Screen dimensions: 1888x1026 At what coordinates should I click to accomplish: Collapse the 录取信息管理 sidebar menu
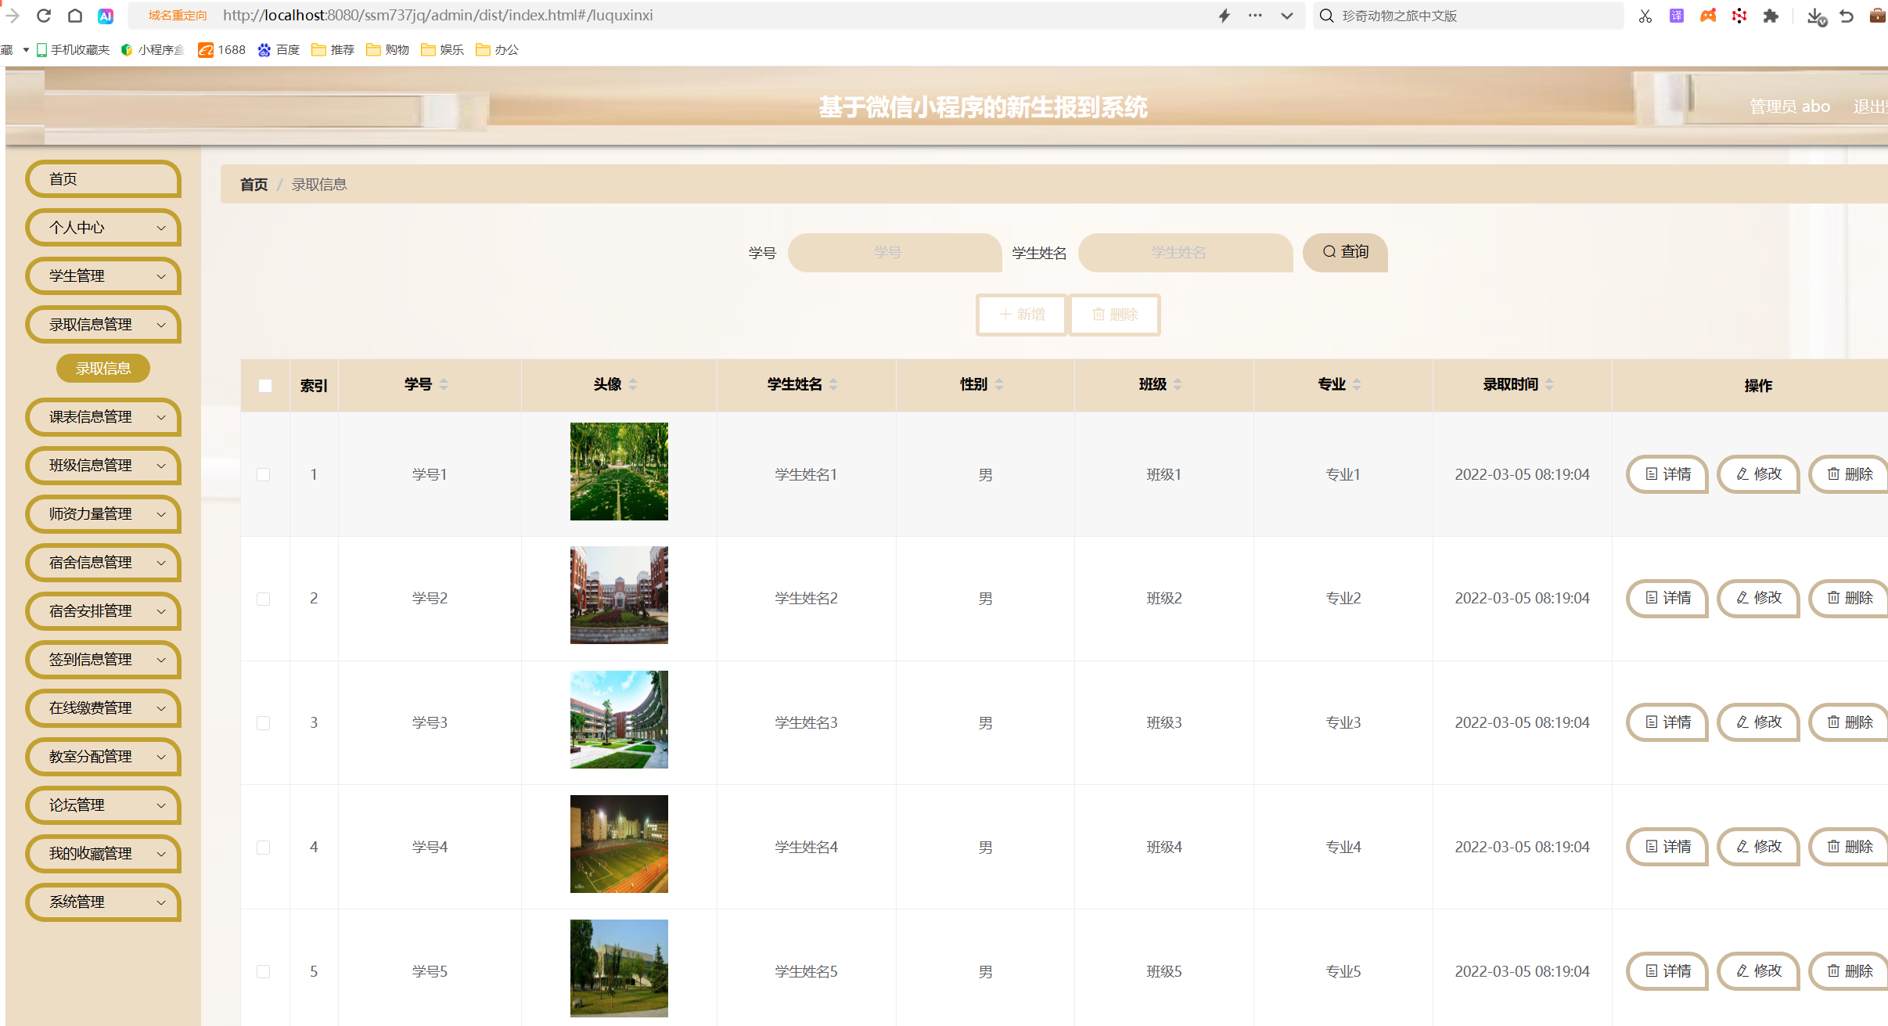[103, 325]
